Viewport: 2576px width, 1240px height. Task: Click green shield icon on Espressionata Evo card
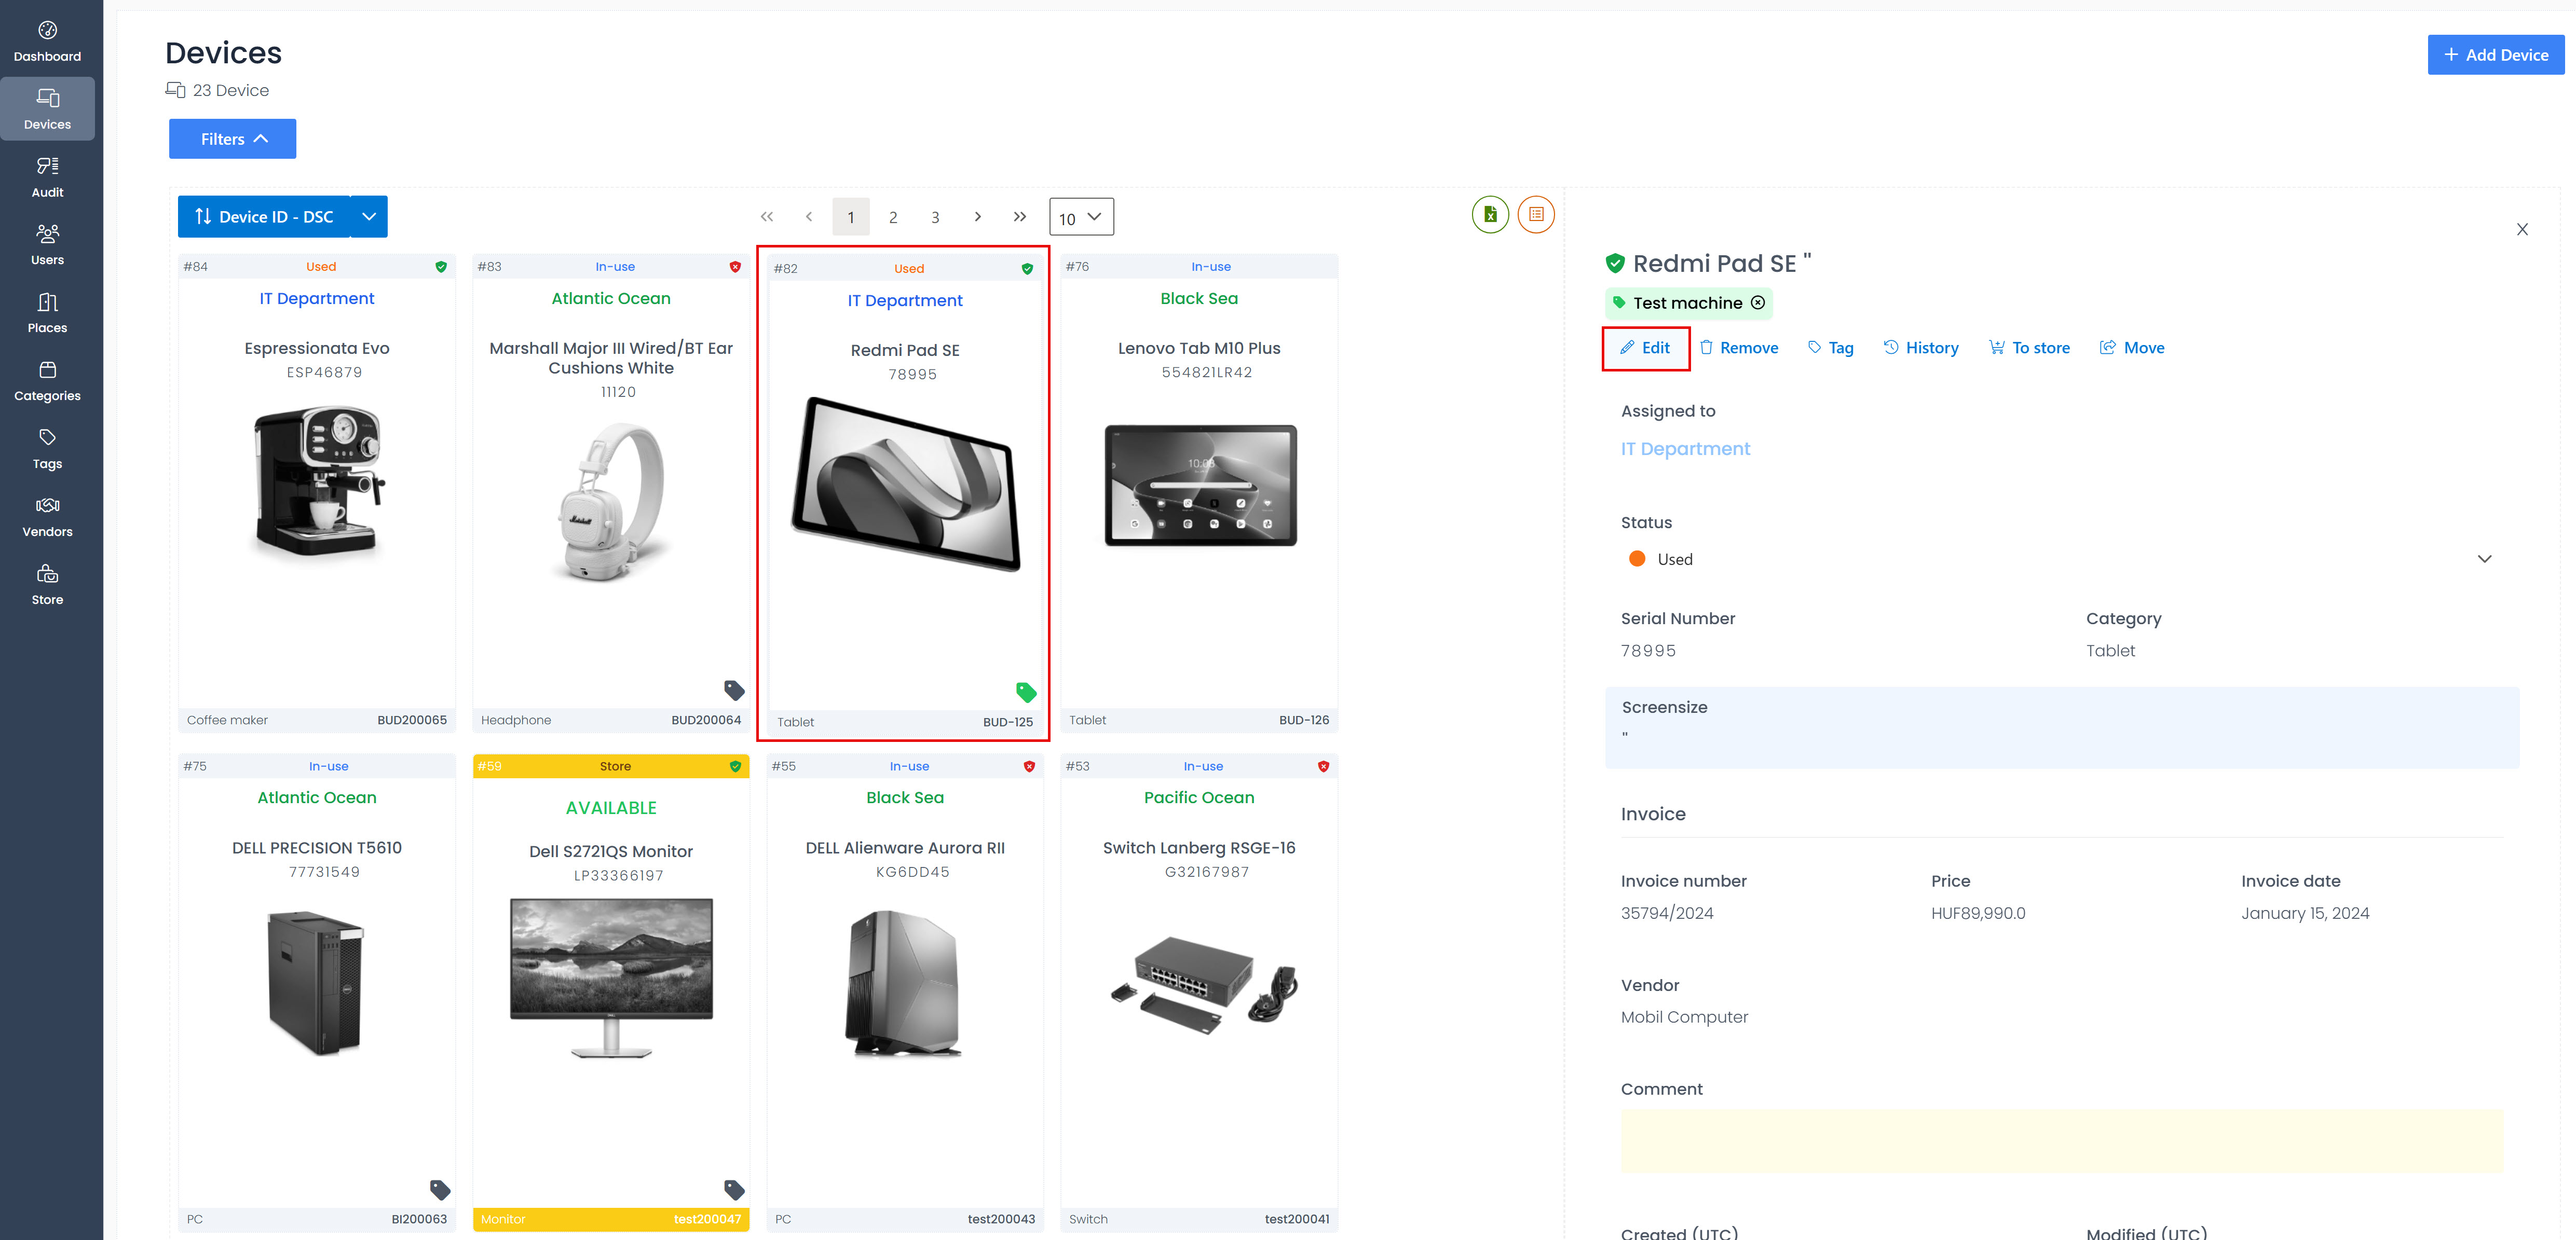point(441,267)
